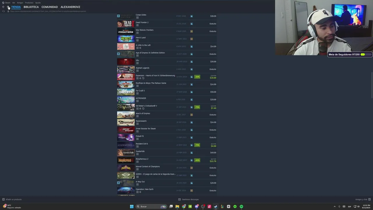
Task: Open the Pinball FX listing
Action: 167,137
